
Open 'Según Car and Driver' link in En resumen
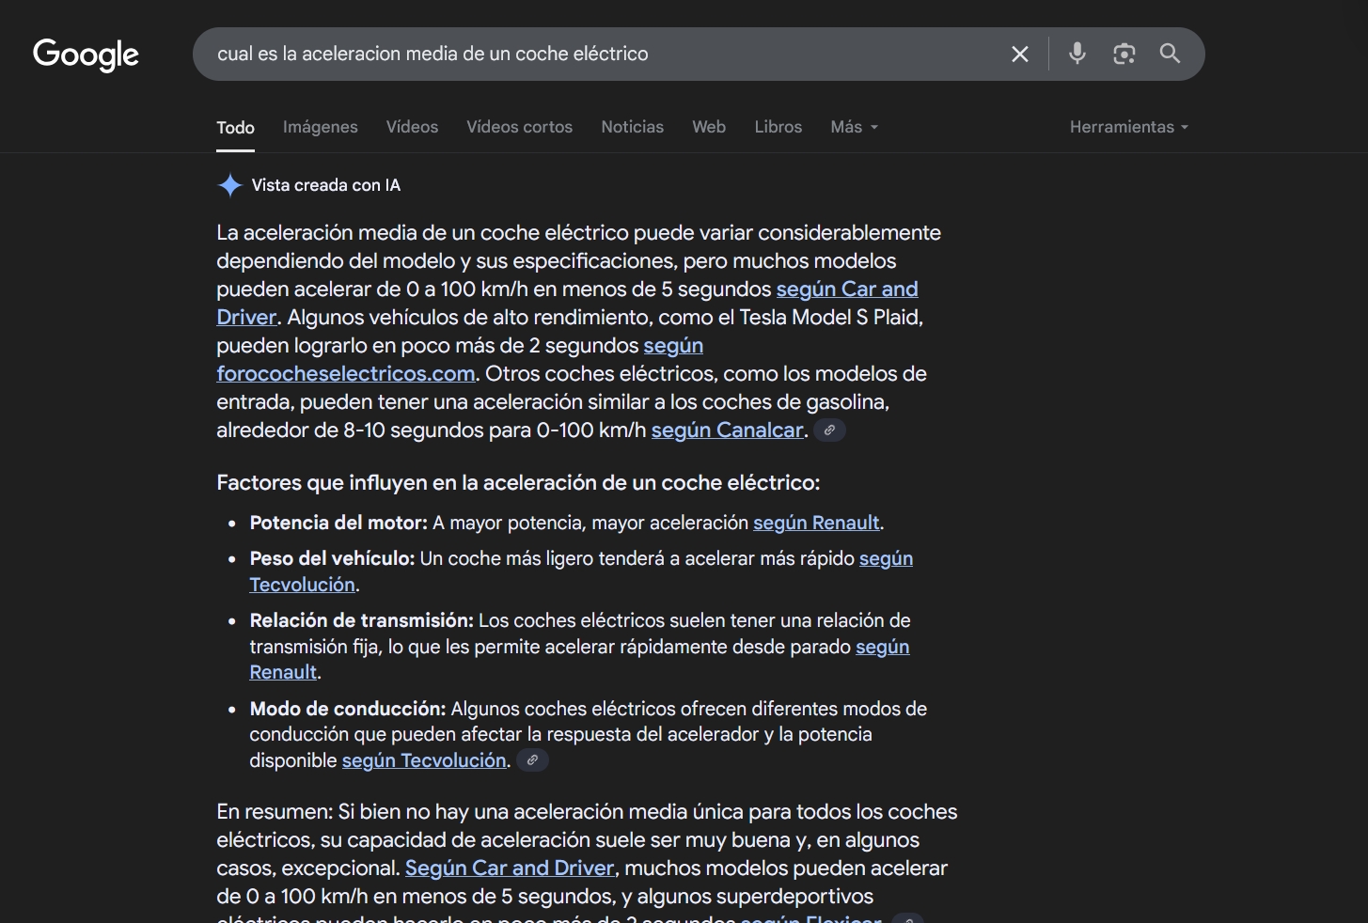(x=510, y=868)
